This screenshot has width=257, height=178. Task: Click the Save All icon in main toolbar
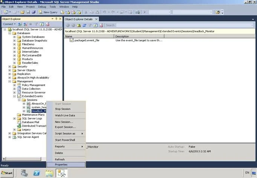34,12
